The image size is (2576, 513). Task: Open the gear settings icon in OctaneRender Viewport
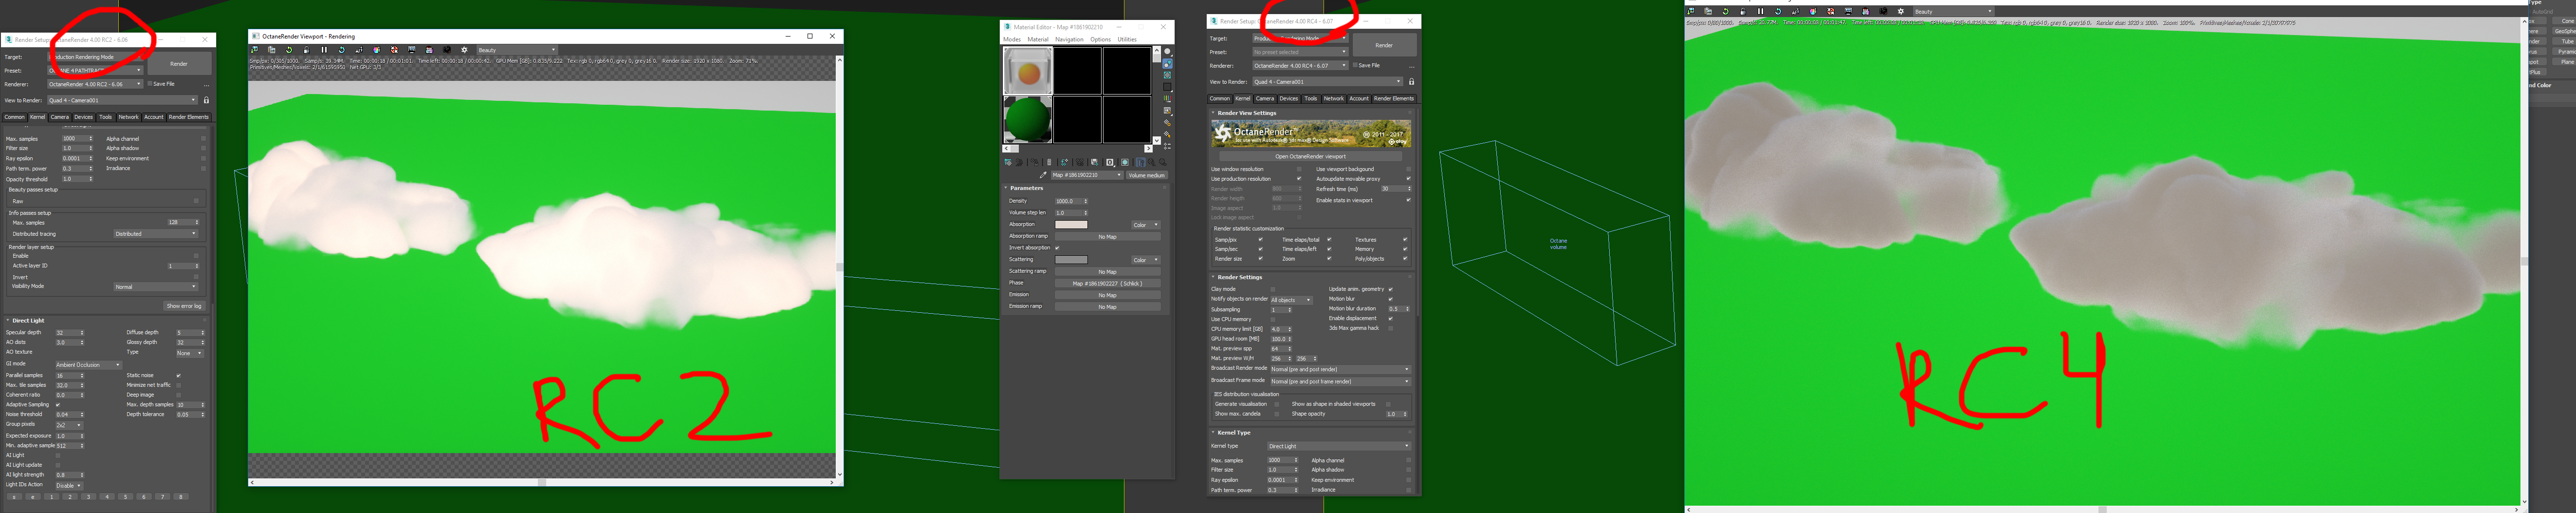pos(464,50)
